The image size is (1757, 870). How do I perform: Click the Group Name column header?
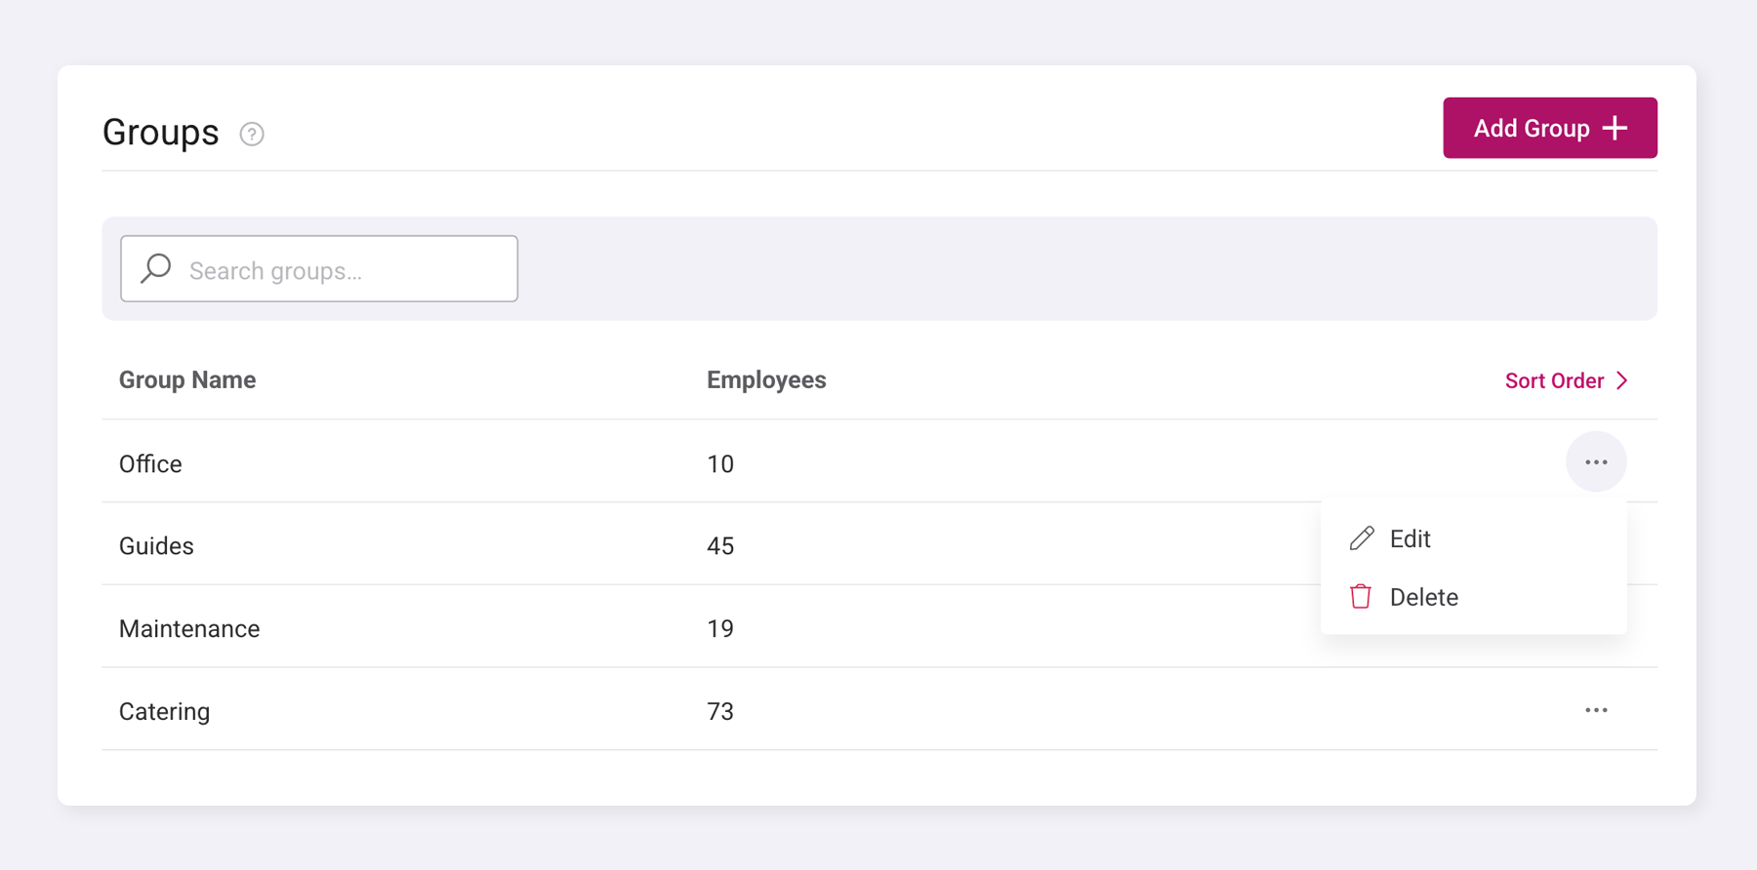point(187,380)
